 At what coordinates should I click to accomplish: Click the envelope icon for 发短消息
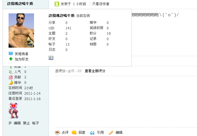point(11,54)
